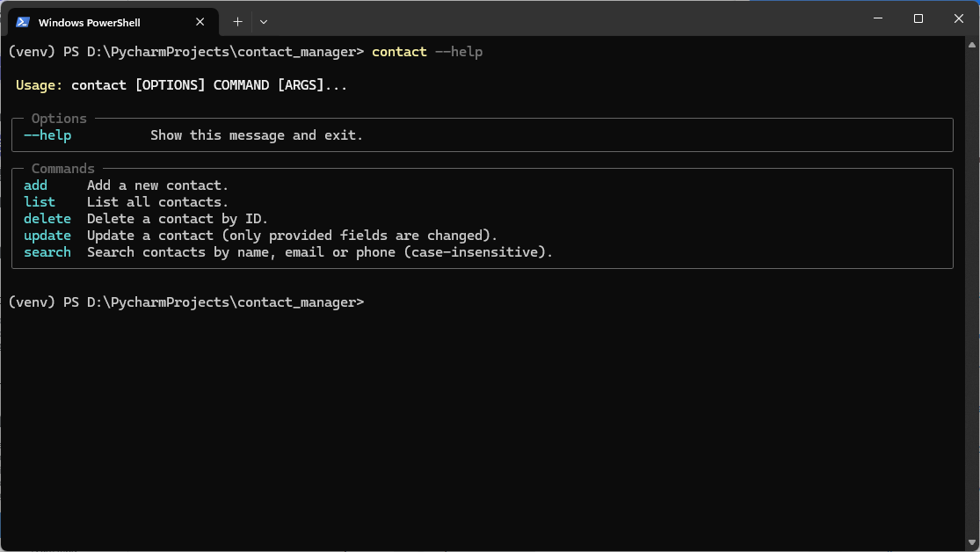The width and height of the screenshot is (980, 552).
Task: Click the cyan '--help' option text
Action: click(x=47, y=135)
